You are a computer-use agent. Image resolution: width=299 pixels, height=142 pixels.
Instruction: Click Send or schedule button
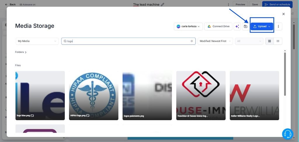pos(277,5)
